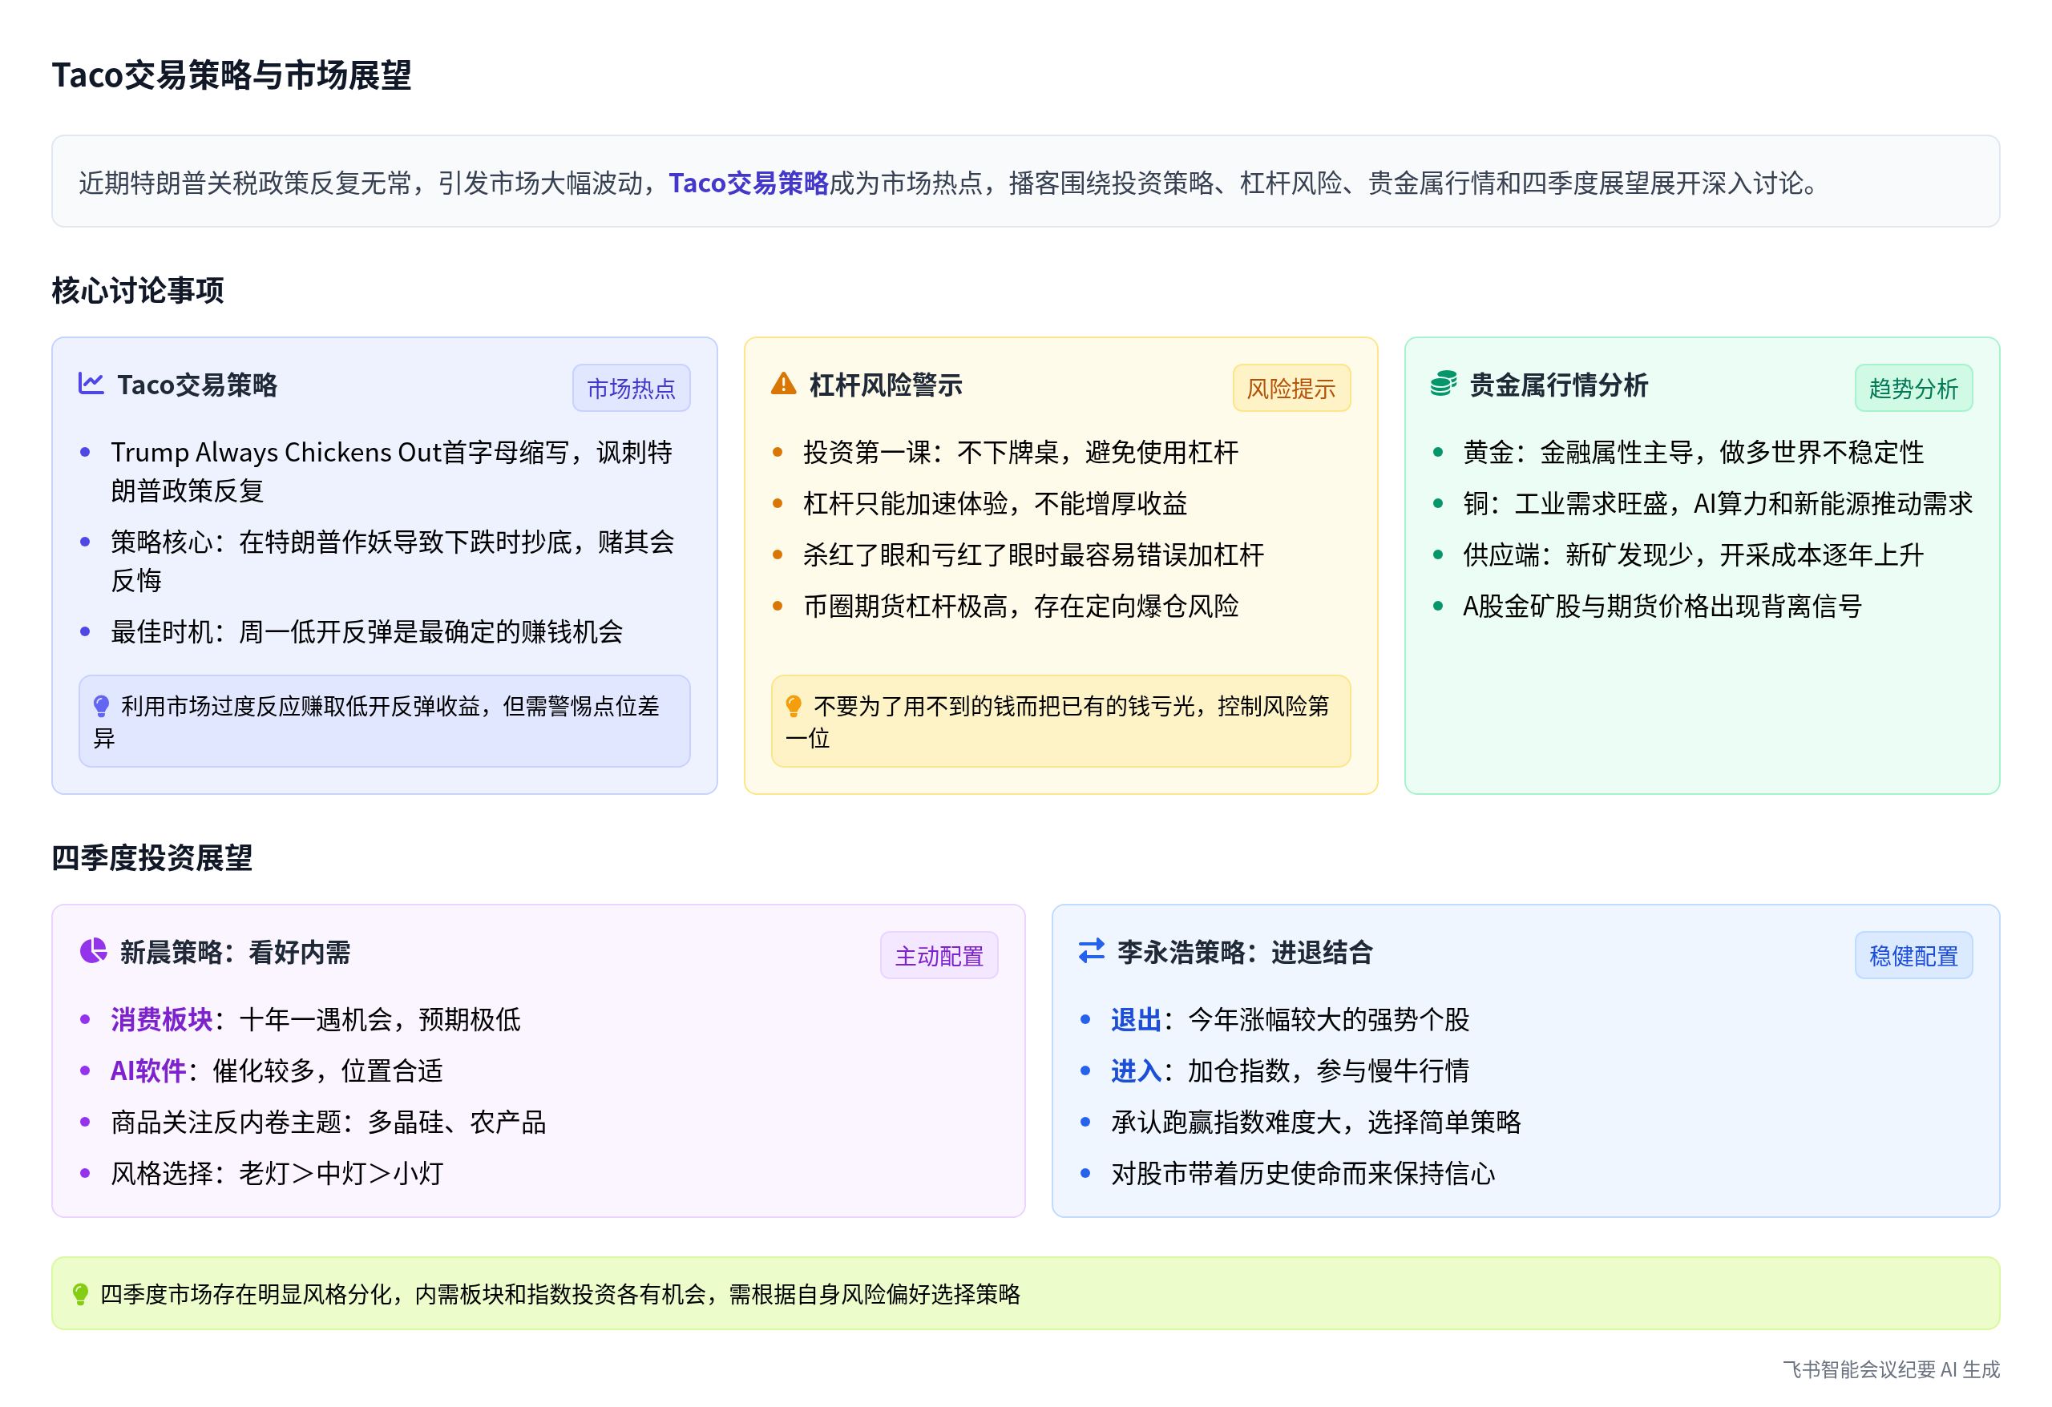Click the 核心讨论事项 section heading
Image resolution: width=2052 pixels, height=1407 pixels.
pos(138,289)
